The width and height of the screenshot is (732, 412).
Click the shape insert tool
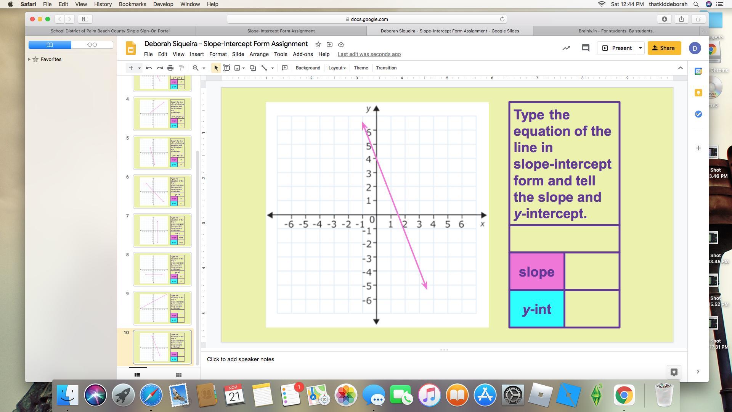[x=252, y=68]
